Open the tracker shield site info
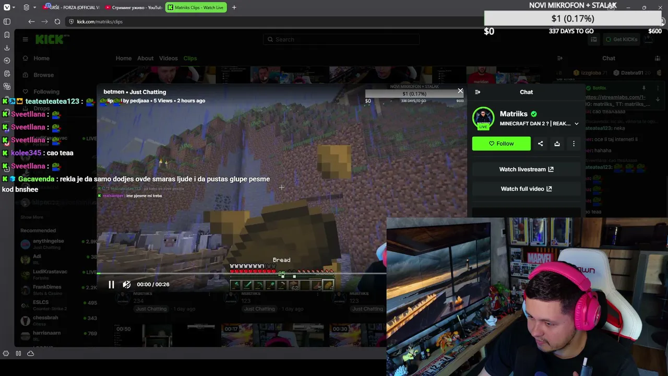This screenshot has width=668, height=376. point(71,21)
